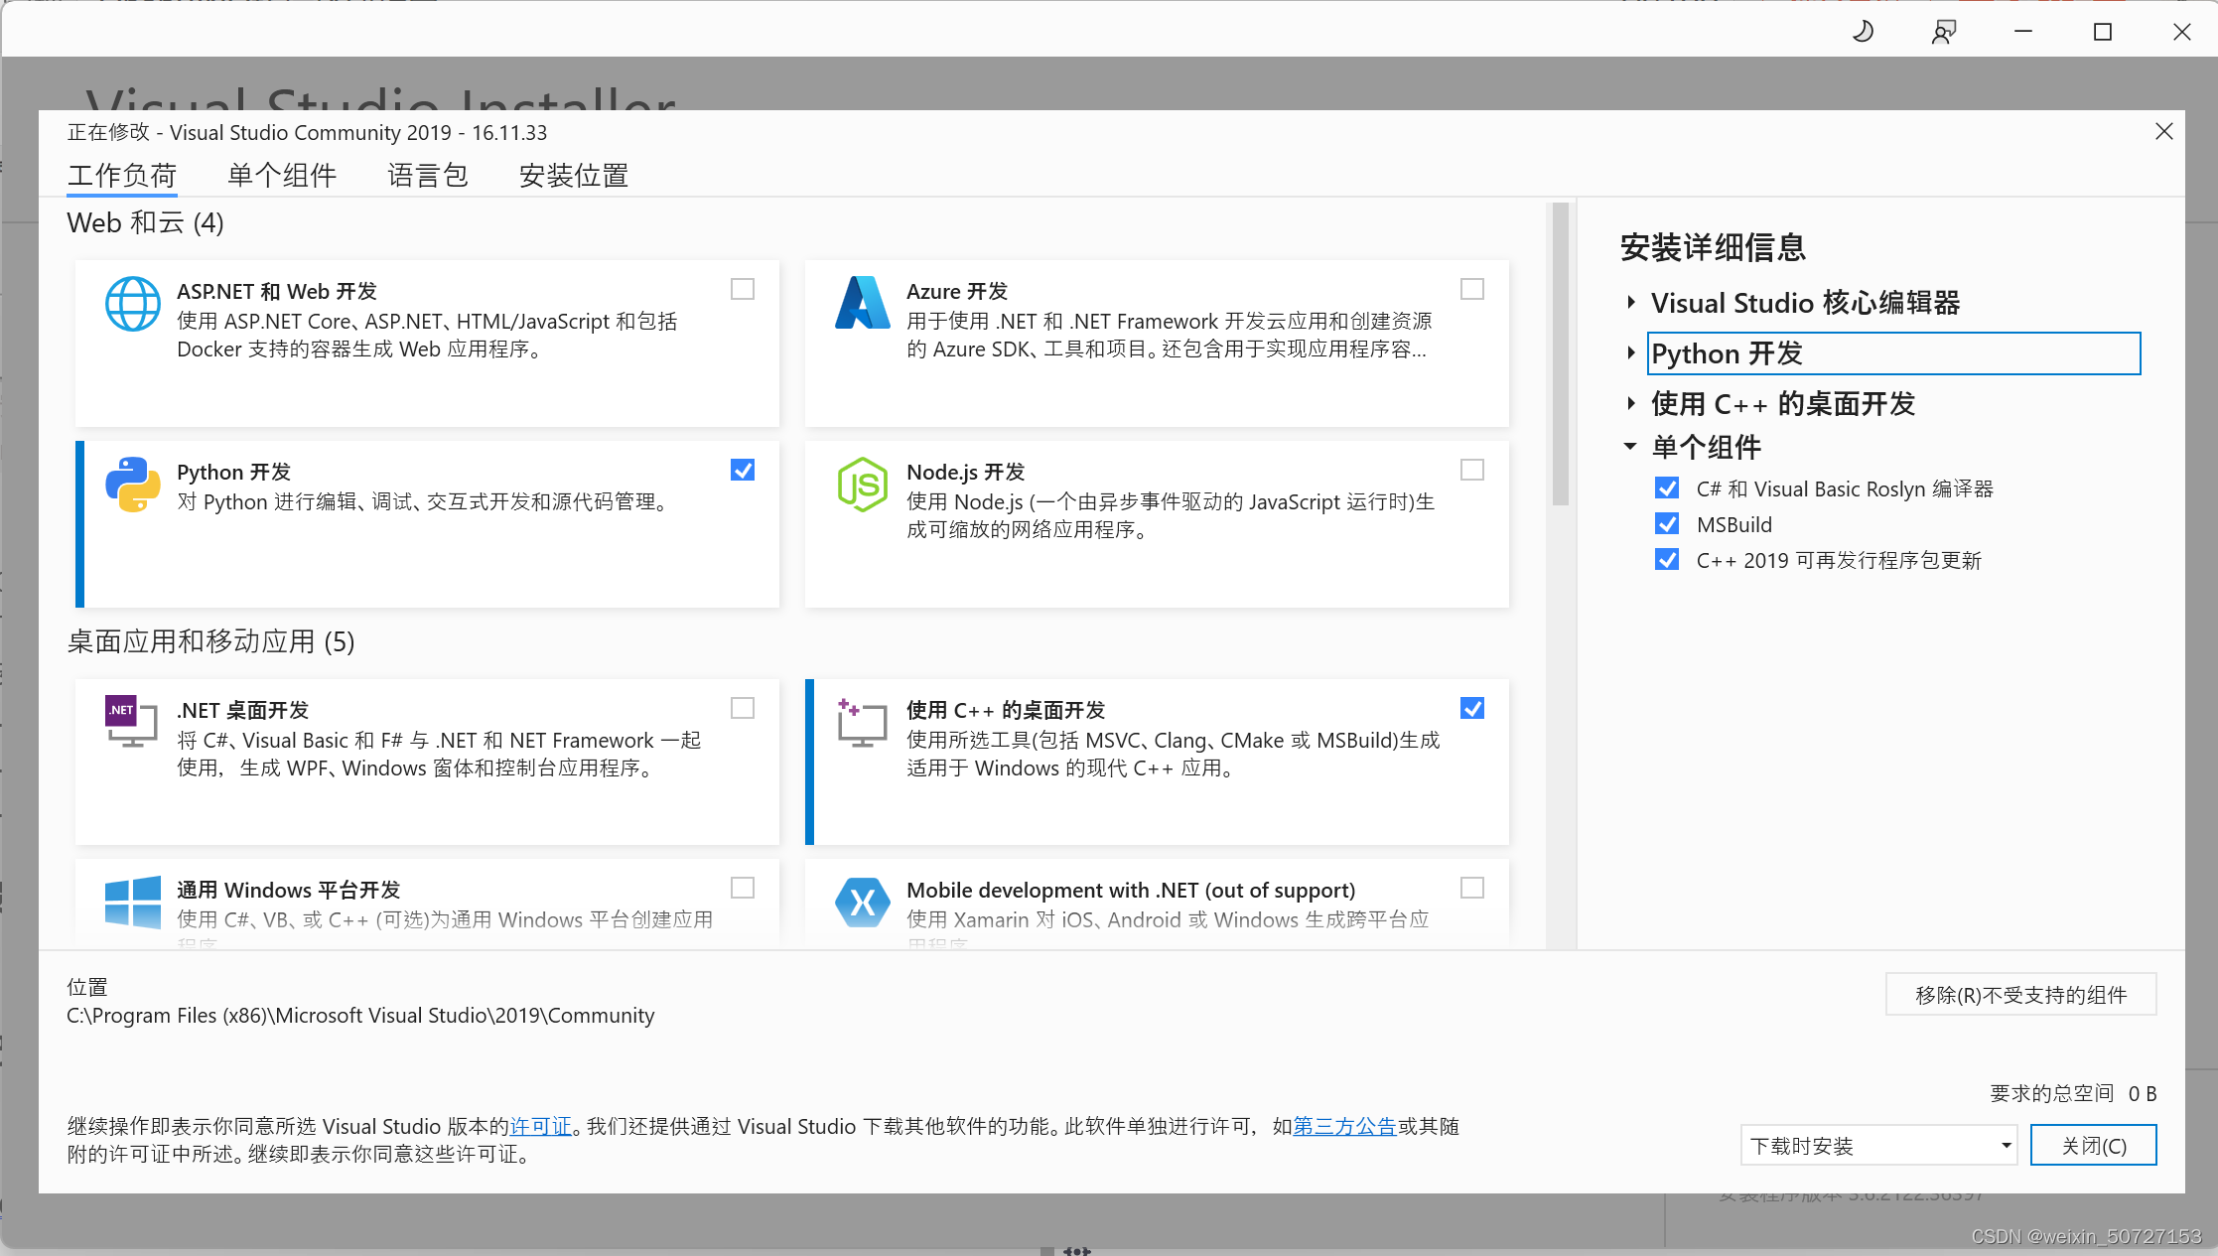
Task: Close the modify dialog with the X
Action: [x=2164, y=131]
